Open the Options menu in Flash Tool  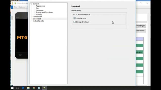coord(22,7)
